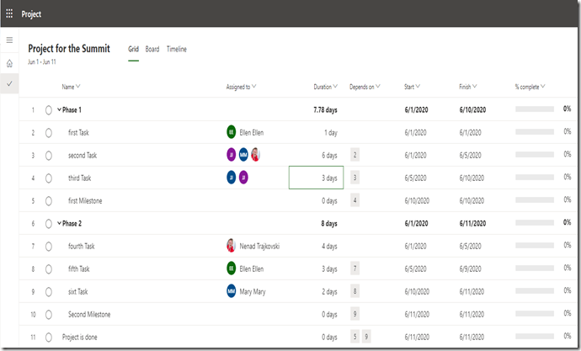Select the 3 days duration cell

(x=316, y=178)
